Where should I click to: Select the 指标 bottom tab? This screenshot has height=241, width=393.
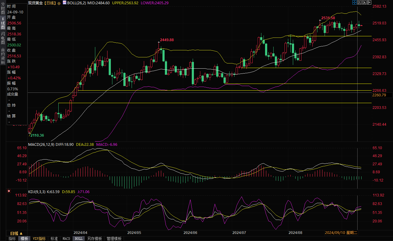12,239
